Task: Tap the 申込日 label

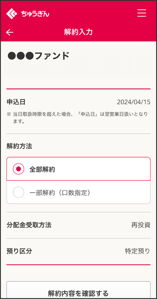Action: click(x=16, y=102)
